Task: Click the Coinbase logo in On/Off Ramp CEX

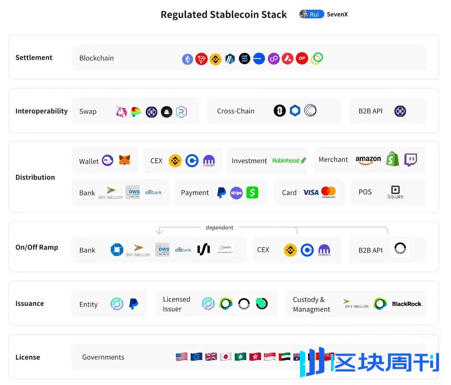Action: tap(307, 250)
